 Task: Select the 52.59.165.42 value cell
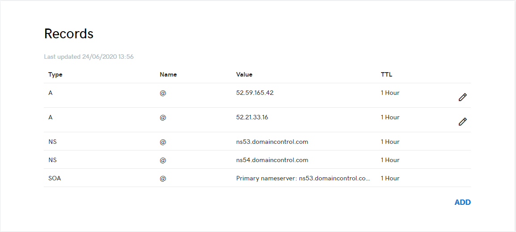[x=255, y=93]
